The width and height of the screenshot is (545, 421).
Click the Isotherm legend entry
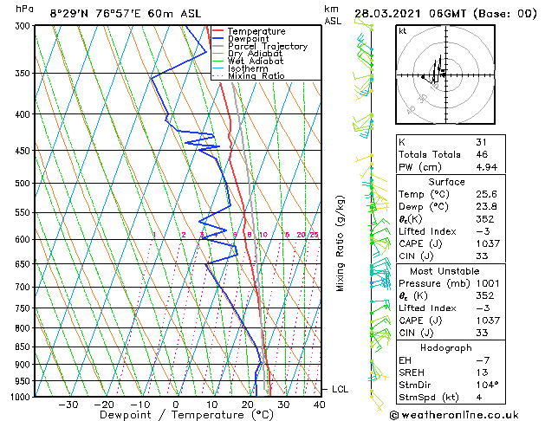(x=241, y=68)
